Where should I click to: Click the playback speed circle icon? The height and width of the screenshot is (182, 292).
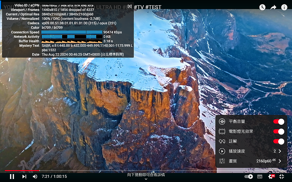[222, 151]
